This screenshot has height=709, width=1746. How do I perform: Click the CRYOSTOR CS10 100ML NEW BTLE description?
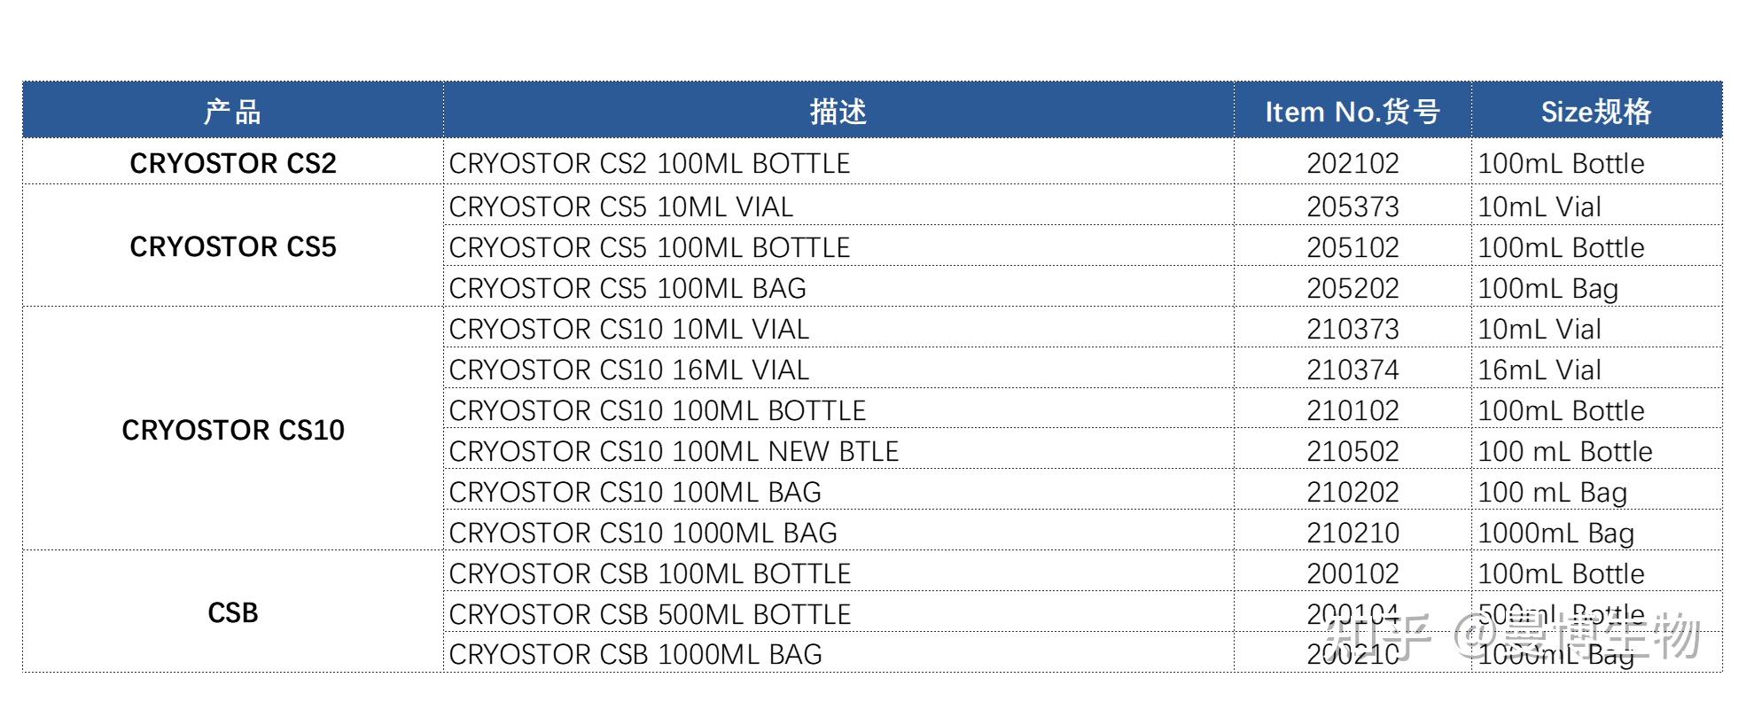coord(674,451)
